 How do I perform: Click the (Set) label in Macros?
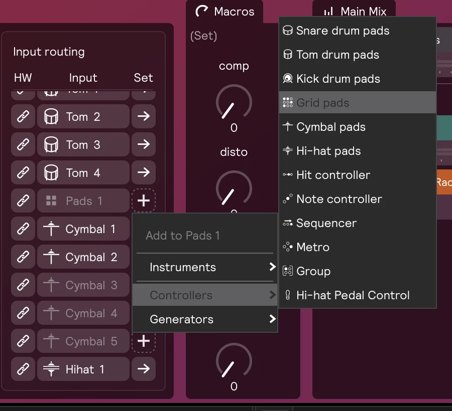click(203, 36)
